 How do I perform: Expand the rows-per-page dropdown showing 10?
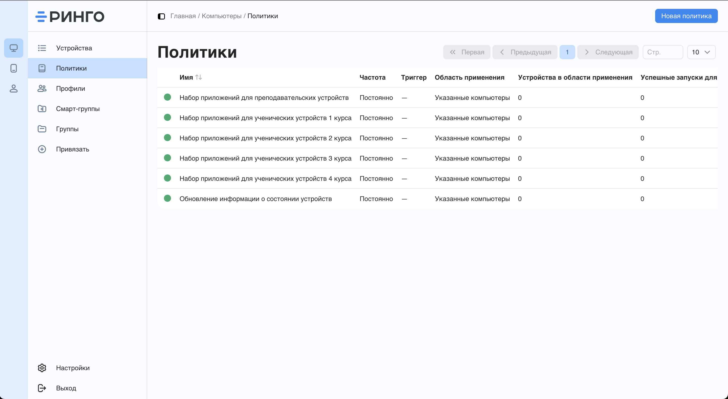[x=701, y=52]
